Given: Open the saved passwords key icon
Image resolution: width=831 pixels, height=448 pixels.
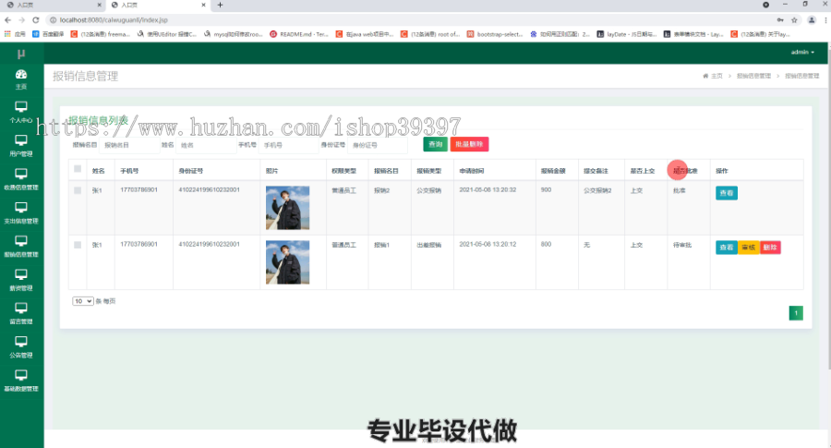Looking at the screenshot, I should pyautogui.click(x=780, y=20).
